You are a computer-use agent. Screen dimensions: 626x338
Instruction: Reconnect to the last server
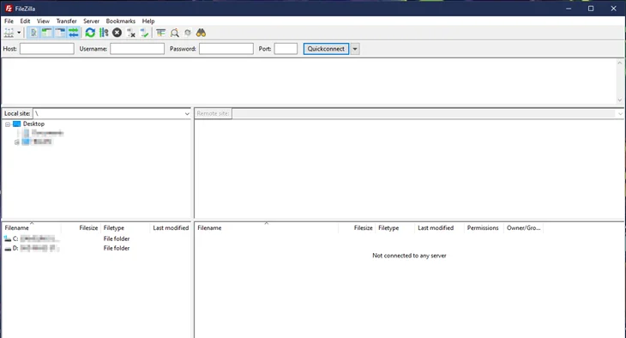144,33
